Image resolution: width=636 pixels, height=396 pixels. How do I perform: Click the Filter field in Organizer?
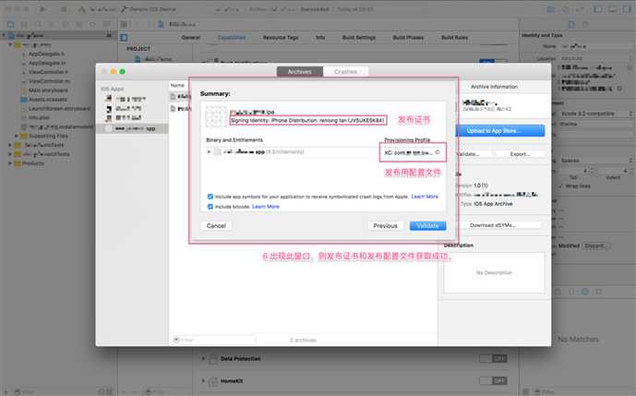214,340
